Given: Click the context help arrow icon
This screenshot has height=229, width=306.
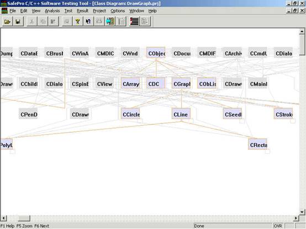Looking at the screenshot, I should click(x=88, y=22).
